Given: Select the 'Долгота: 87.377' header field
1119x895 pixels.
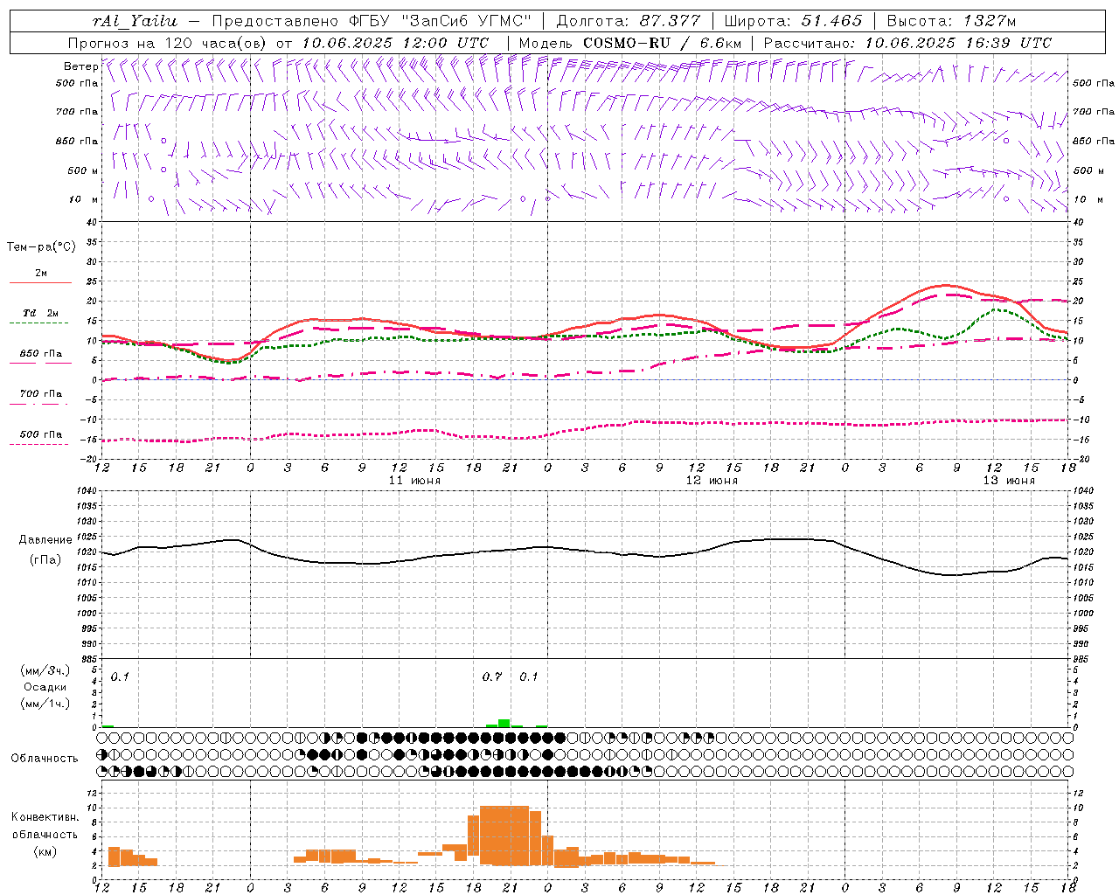Looking at the screenshot, I should tap(629, 21).
